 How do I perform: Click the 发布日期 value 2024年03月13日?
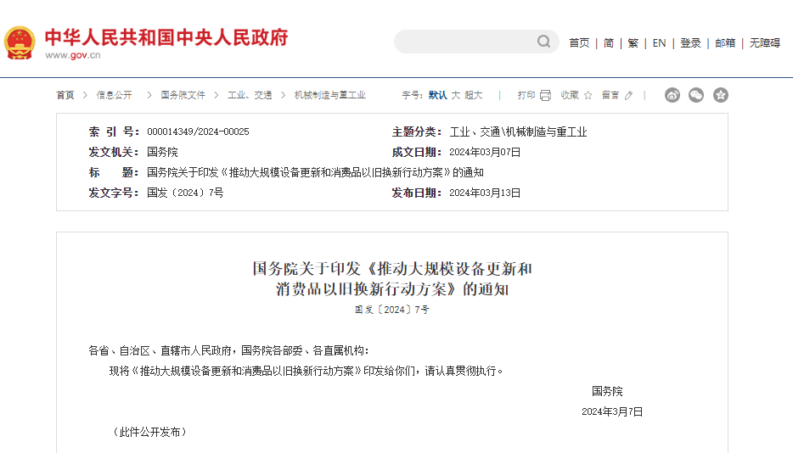coord(485,193)
